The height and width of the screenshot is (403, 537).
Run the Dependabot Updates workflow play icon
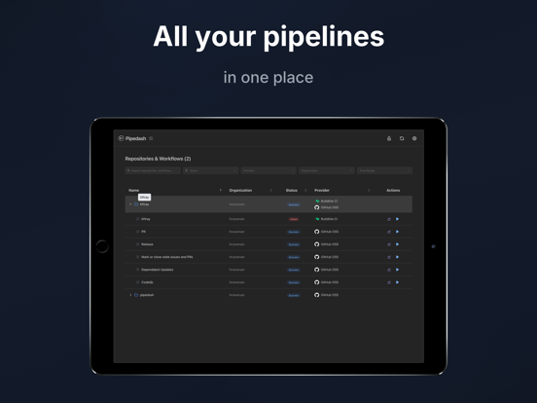397,270
